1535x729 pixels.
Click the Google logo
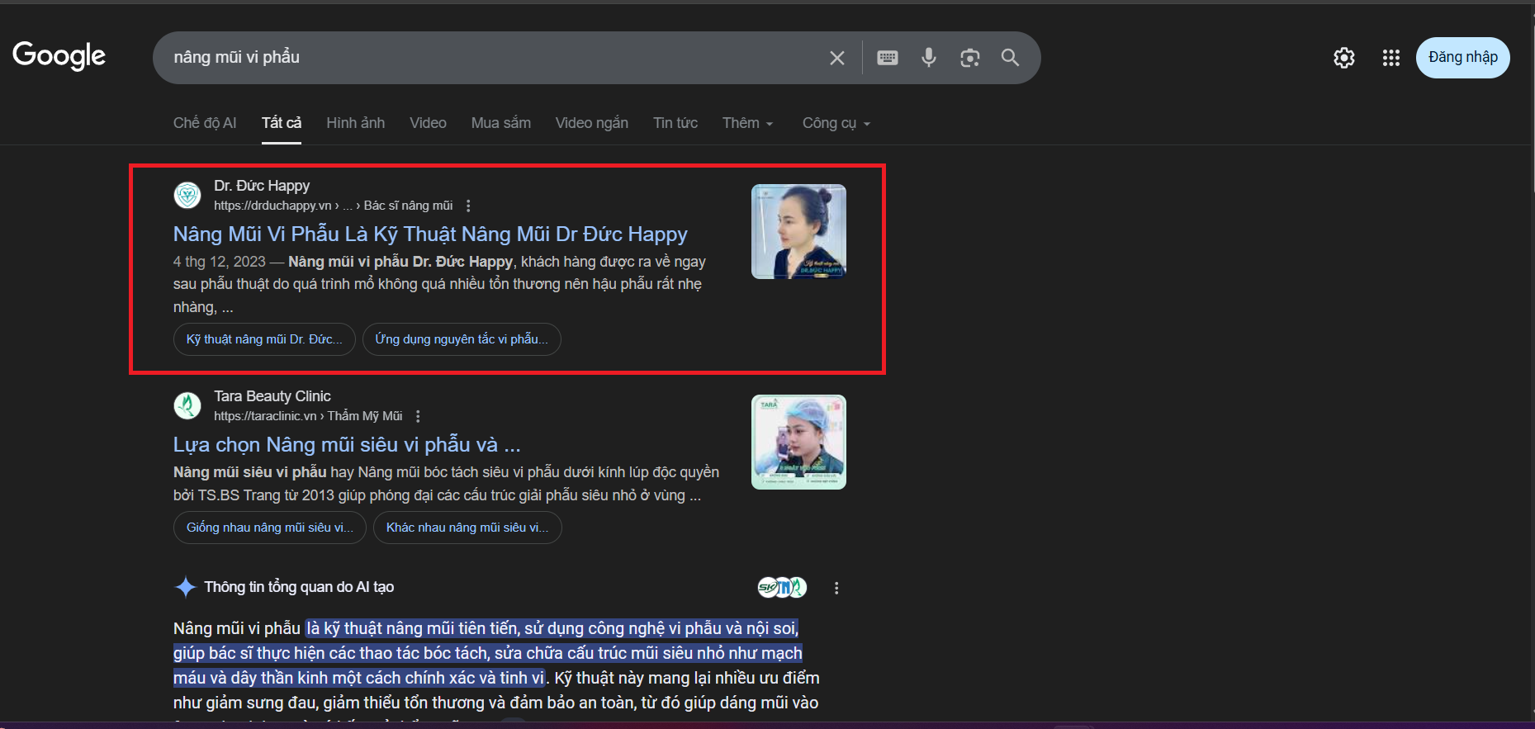[59, 56]
